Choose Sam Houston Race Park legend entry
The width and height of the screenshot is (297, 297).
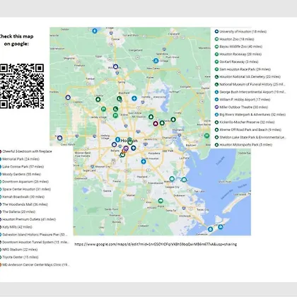click(x=243, y=69)
